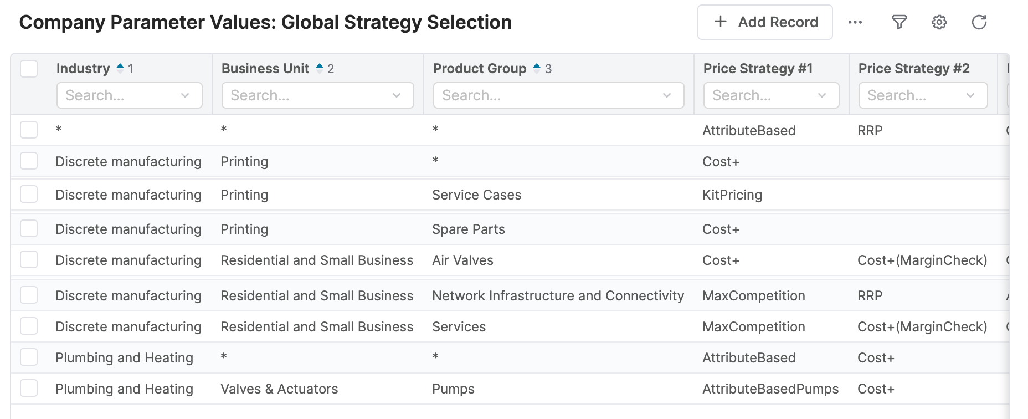The width and height of the screenshot is (1028, 419).
Task: Open the filter funnel icon
Action: (899, 22)
